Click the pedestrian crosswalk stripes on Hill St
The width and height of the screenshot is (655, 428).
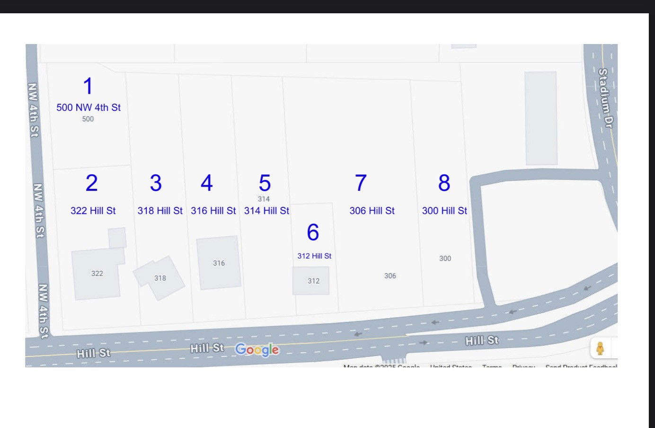pyautogui.click(x=394, y=361)
